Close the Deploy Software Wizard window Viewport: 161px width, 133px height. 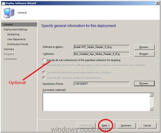point(157,3)
